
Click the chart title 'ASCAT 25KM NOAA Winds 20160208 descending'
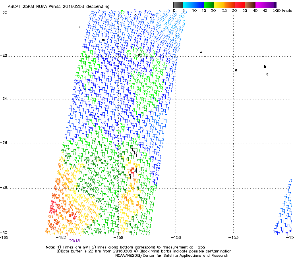58,7
